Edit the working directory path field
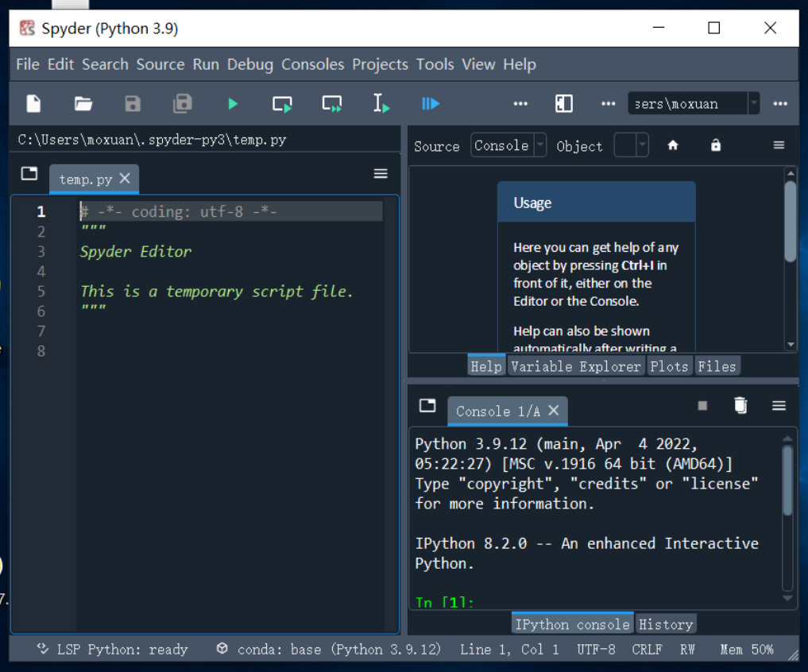Image resolution: width=808 pixels, height=672 pixels. (688, 103)
